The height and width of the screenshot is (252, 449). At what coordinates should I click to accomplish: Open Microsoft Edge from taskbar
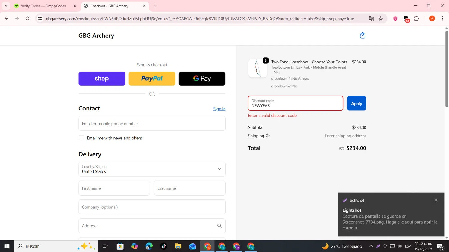point(149,246)
